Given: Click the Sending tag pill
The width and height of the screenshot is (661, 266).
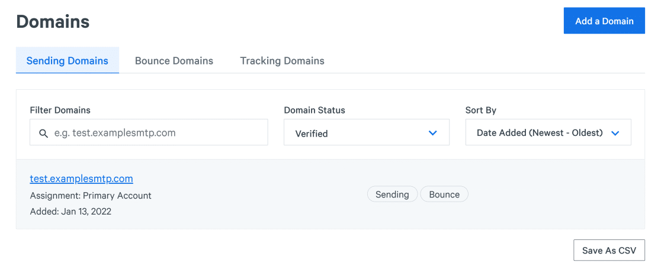Looking at the screenshot, I should pos(392,194).
